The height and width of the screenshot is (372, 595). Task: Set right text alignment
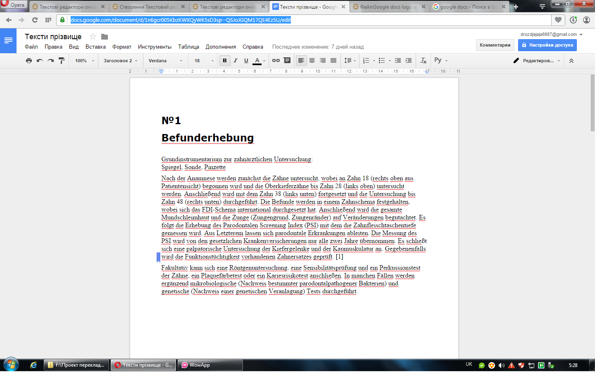(x=323, y=61)
